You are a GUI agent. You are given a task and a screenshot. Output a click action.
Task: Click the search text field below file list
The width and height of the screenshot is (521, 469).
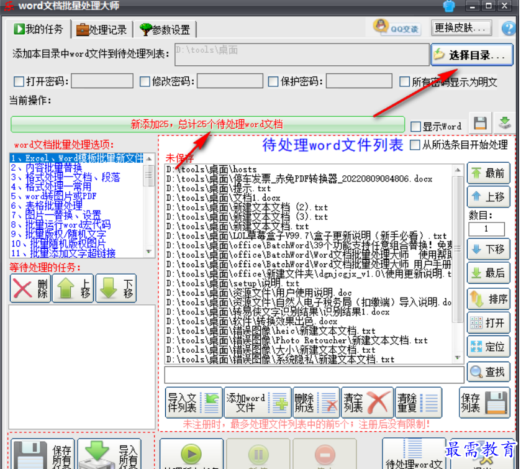click(314, 375)
